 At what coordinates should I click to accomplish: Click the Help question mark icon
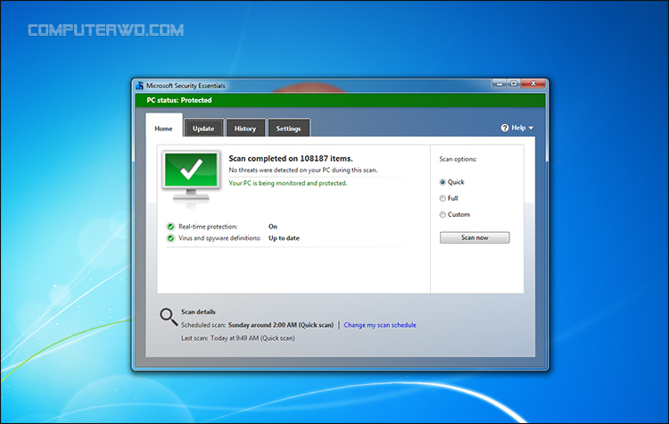tap(505, 128)
